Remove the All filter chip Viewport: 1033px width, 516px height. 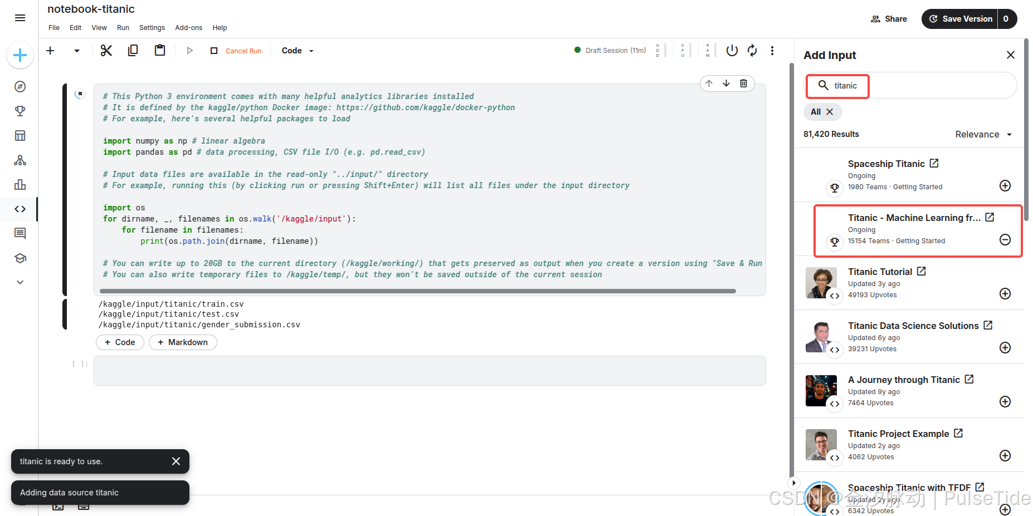(830, 112)
